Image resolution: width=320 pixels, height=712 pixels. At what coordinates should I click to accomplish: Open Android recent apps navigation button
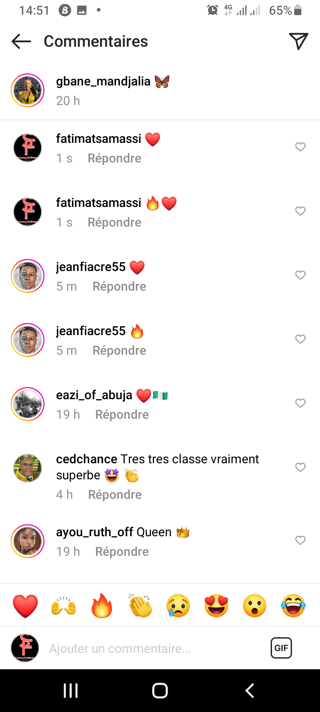pyautogui.click(x=71, y=691)
